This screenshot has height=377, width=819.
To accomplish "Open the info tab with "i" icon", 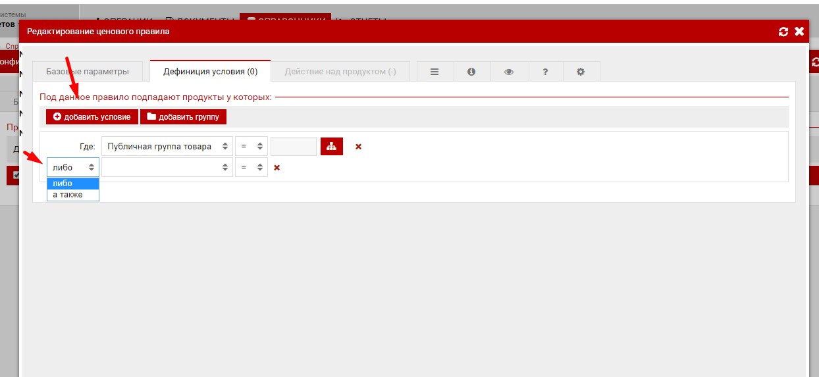I will click(471, 72).
